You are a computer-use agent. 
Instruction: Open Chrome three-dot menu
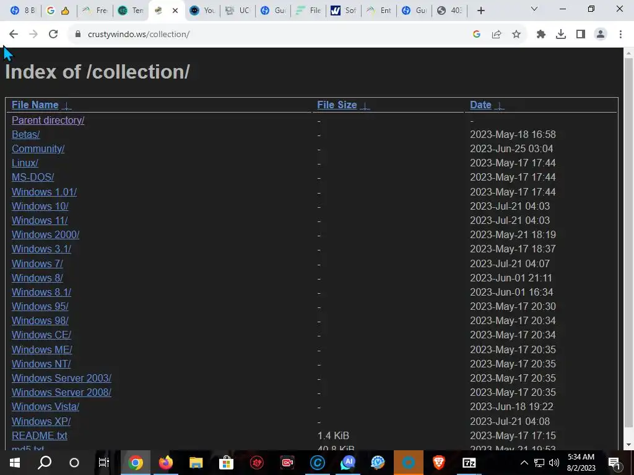(x=620, y=35)
